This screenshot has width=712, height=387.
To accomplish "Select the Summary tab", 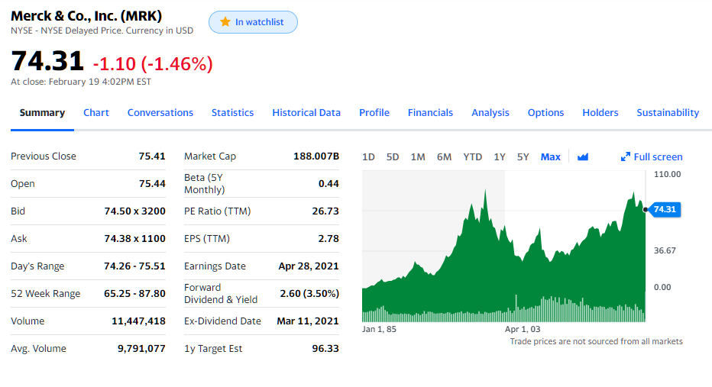I will point(42,112).
